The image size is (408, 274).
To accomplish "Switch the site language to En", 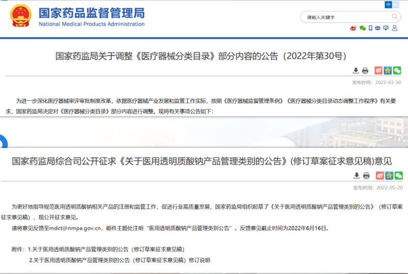I will [x=396, y=5].
